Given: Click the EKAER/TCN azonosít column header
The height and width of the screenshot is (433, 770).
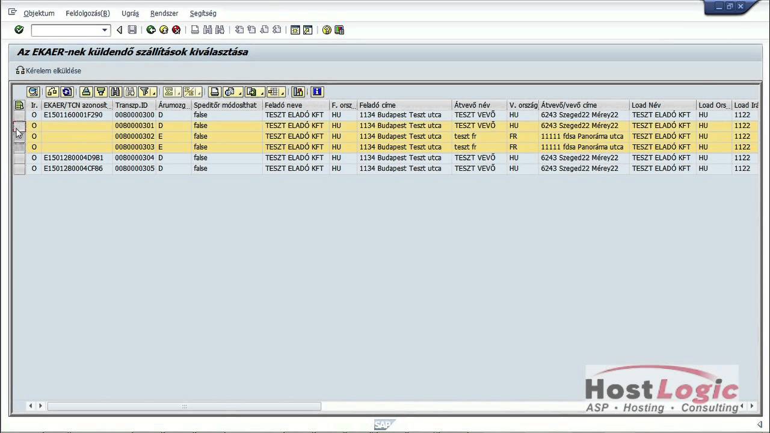Looking at the screenshot, I should (x=77, y=105).
